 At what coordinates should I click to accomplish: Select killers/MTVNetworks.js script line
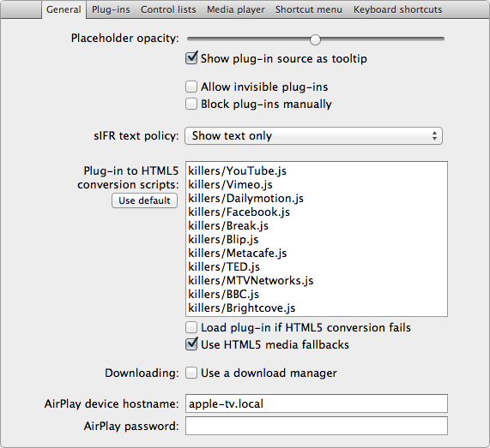251,281
